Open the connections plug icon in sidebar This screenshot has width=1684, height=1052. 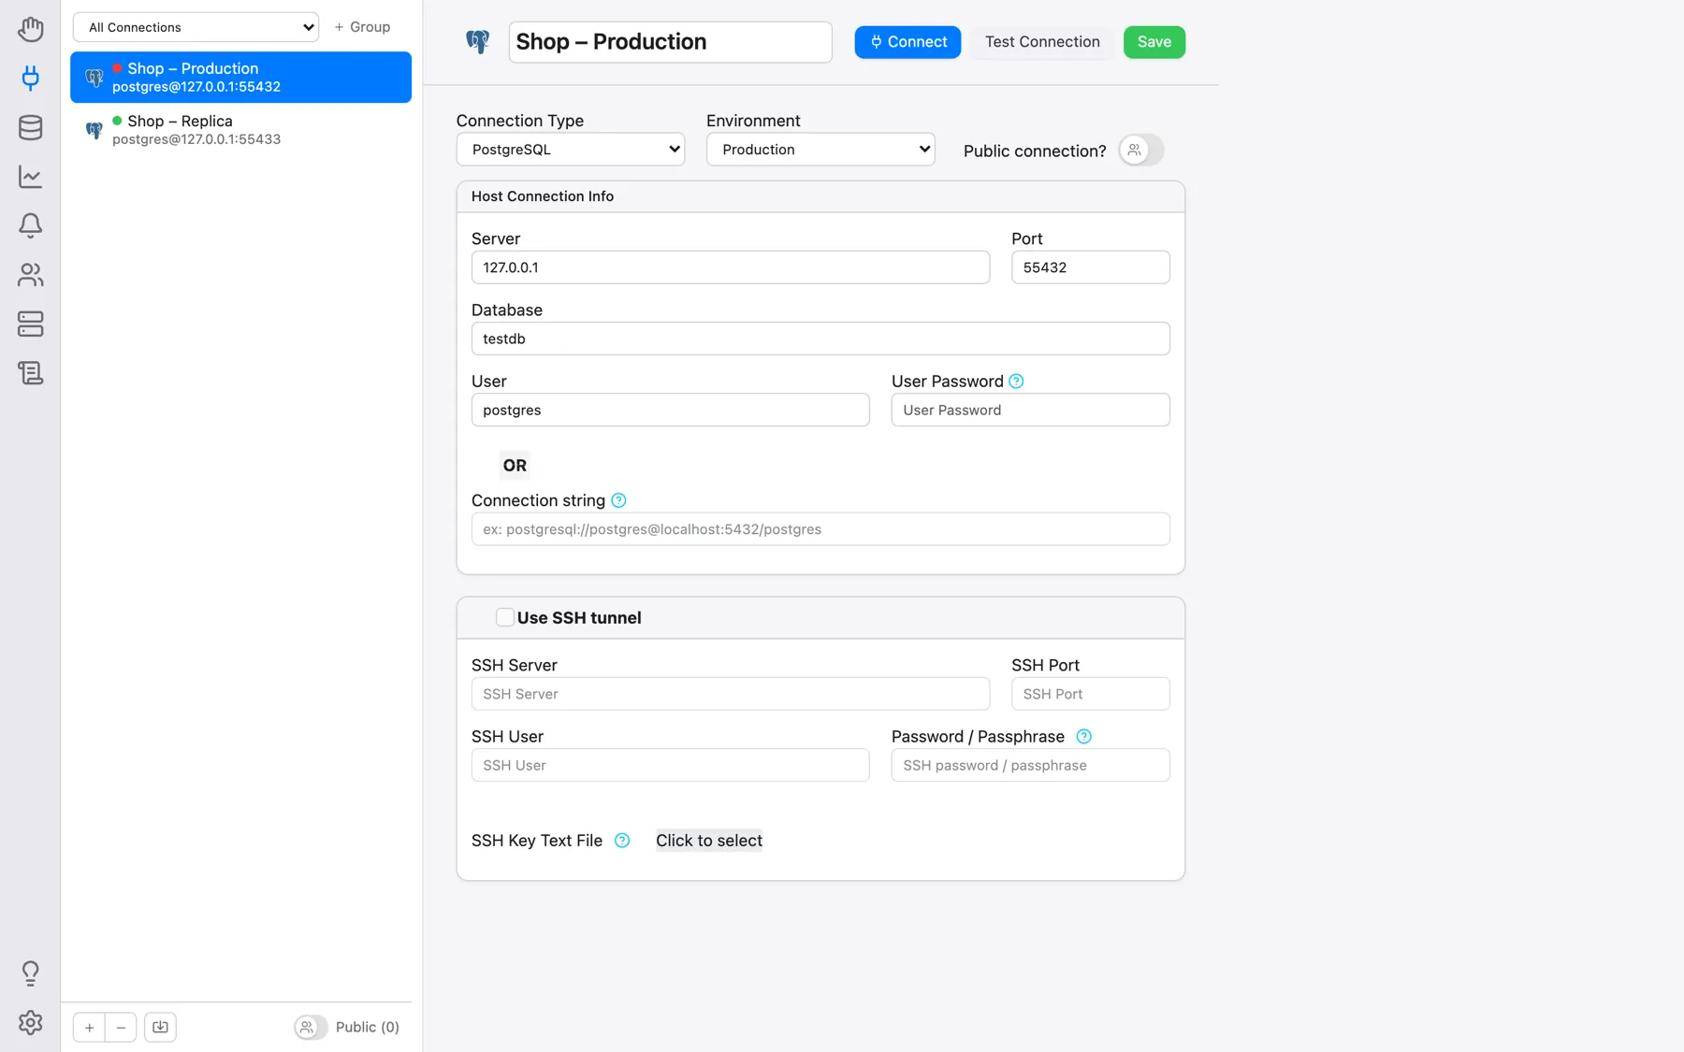point(30,78)
